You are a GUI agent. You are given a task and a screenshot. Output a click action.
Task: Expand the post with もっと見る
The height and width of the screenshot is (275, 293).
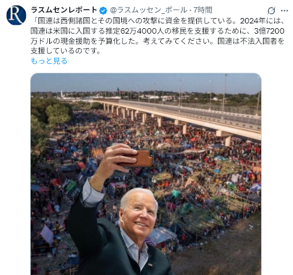49,61
